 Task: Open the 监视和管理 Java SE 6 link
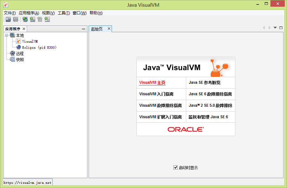point(208,117)
